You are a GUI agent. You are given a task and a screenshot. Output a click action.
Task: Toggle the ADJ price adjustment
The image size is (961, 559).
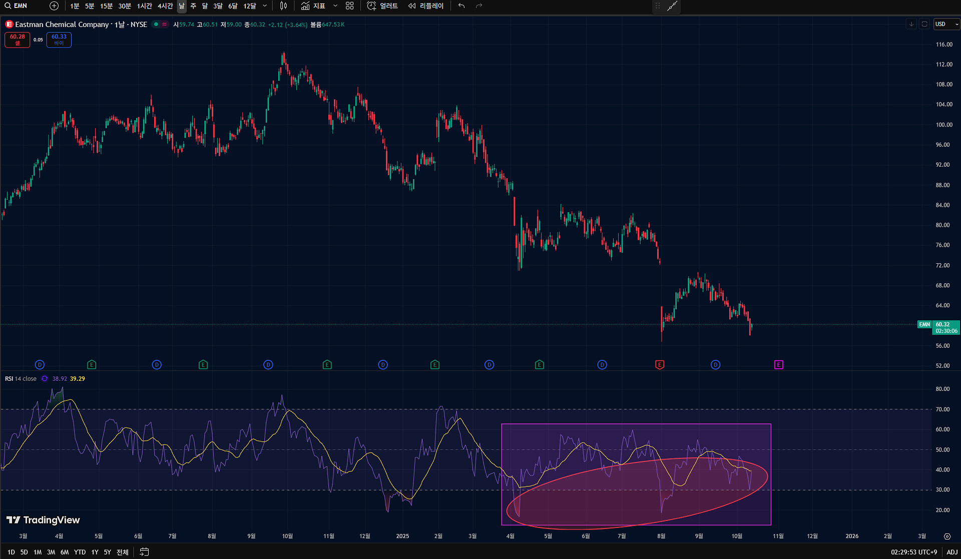(x=952, y=552)
